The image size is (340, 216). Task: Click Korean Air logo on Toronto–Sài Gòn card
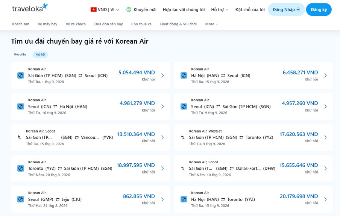[x=21, y=168]
